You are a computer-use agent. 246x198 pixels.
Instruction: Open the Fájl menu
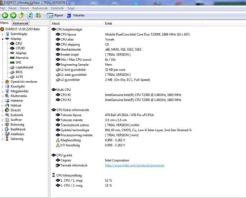pos(2,8)
